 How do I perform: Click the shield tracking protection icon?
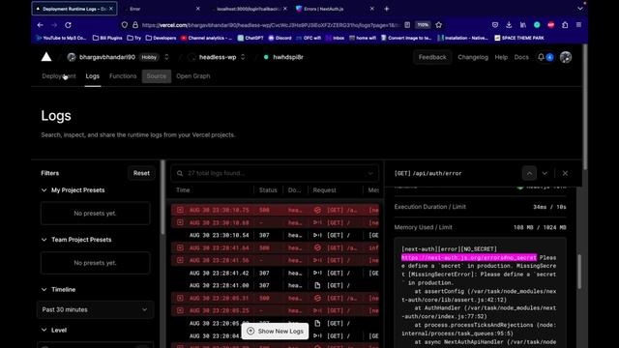[125, 25]
